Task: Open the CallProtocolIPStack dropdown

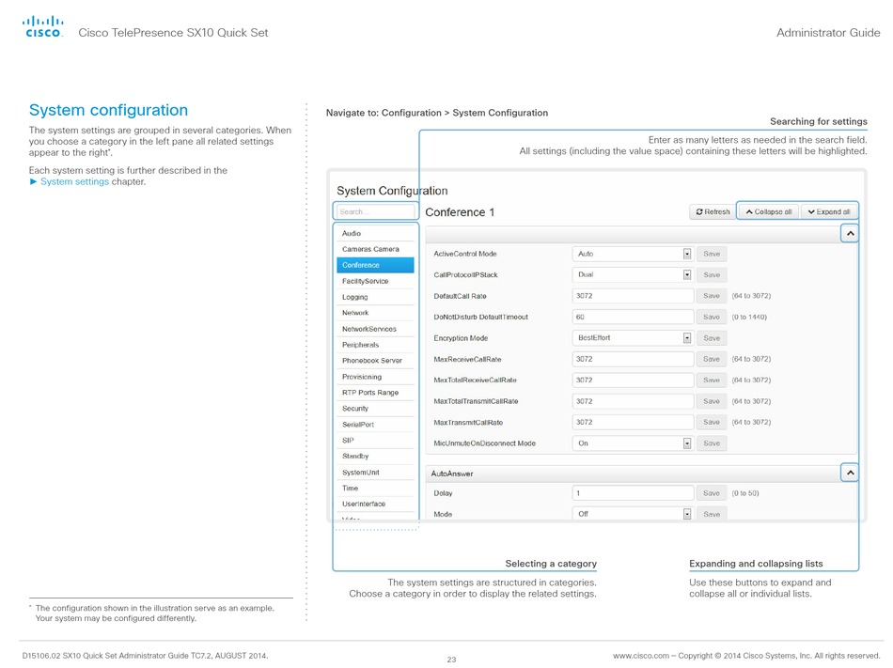Action: pyautogui.click(x=633, y=275)
